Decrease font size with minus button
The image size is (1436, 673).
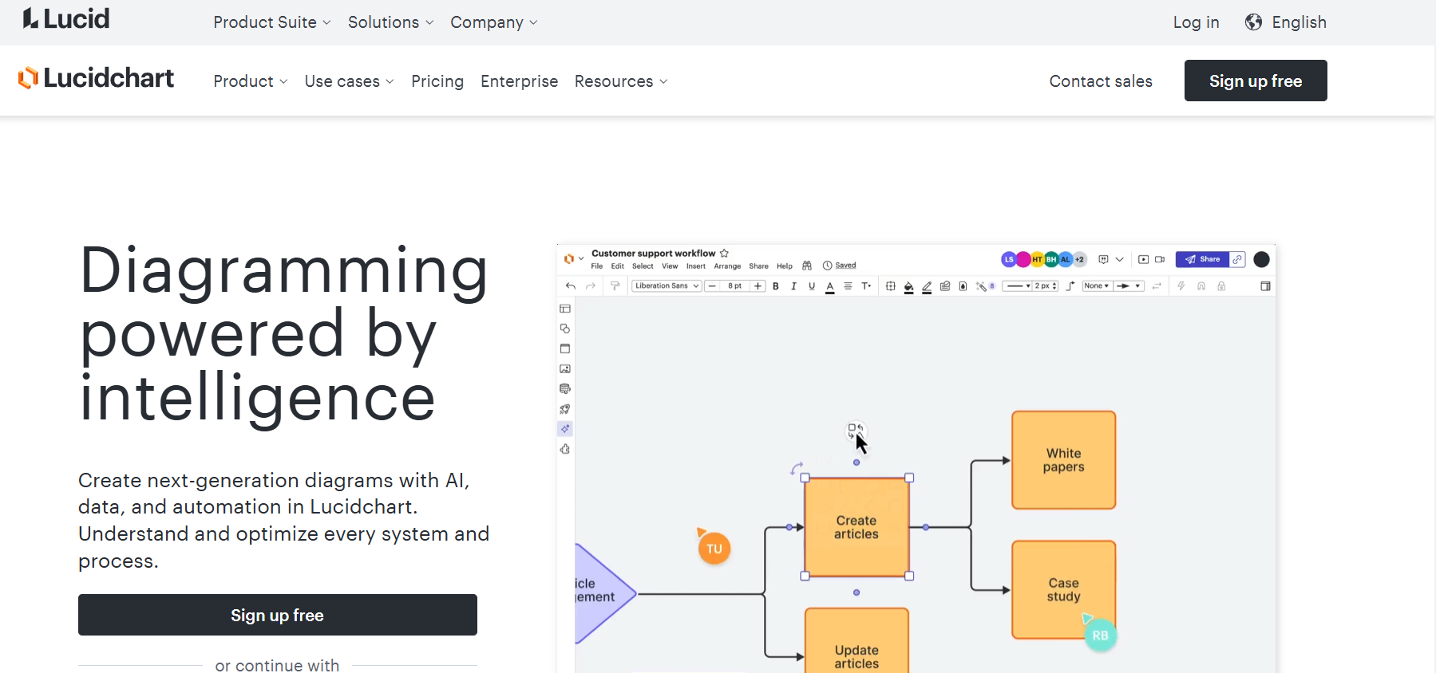712,286
